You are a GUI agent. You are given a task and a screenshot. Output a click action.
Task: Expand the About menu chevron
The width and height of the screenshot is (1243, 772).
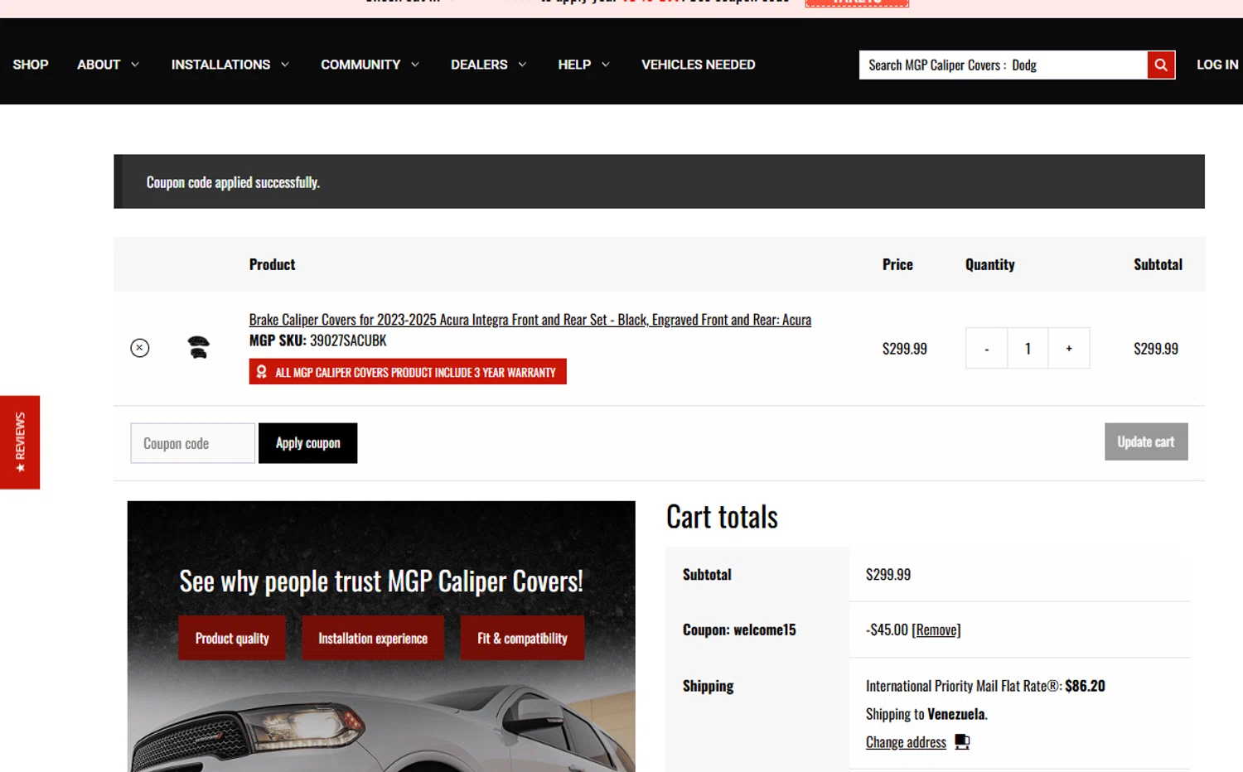(x=135, y=65)
